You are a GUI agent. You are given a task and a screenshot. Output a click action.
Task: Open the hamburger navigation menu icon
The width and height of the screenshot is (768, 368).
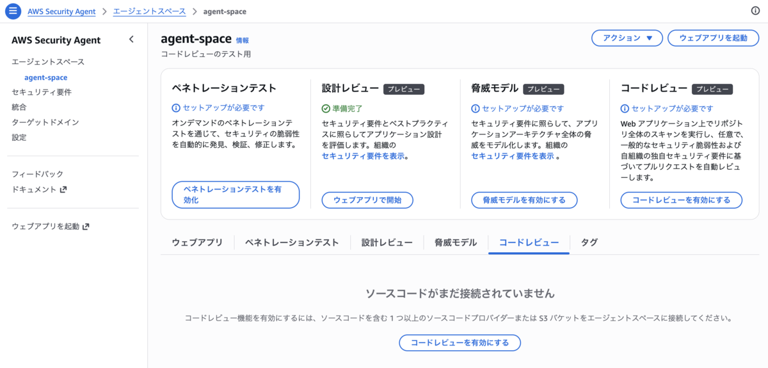click(x=13, y=12)
